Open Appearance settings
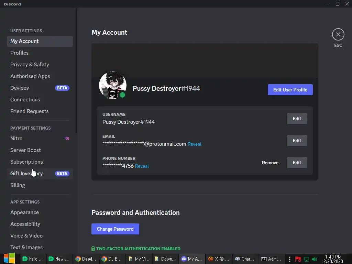The image size is (352, 264). click(40, 212)
